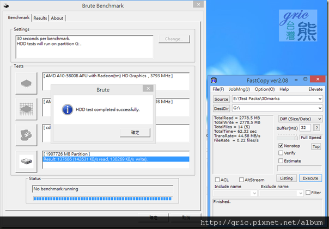Click Elevate in FastCopy menu bar
Screen dimensions: 329x229
point(315,89)
